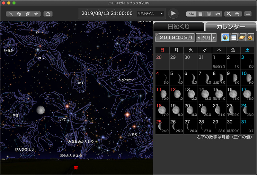
Task: Toggle constellation lines icon in toolbar
Action: coord(11,14)
